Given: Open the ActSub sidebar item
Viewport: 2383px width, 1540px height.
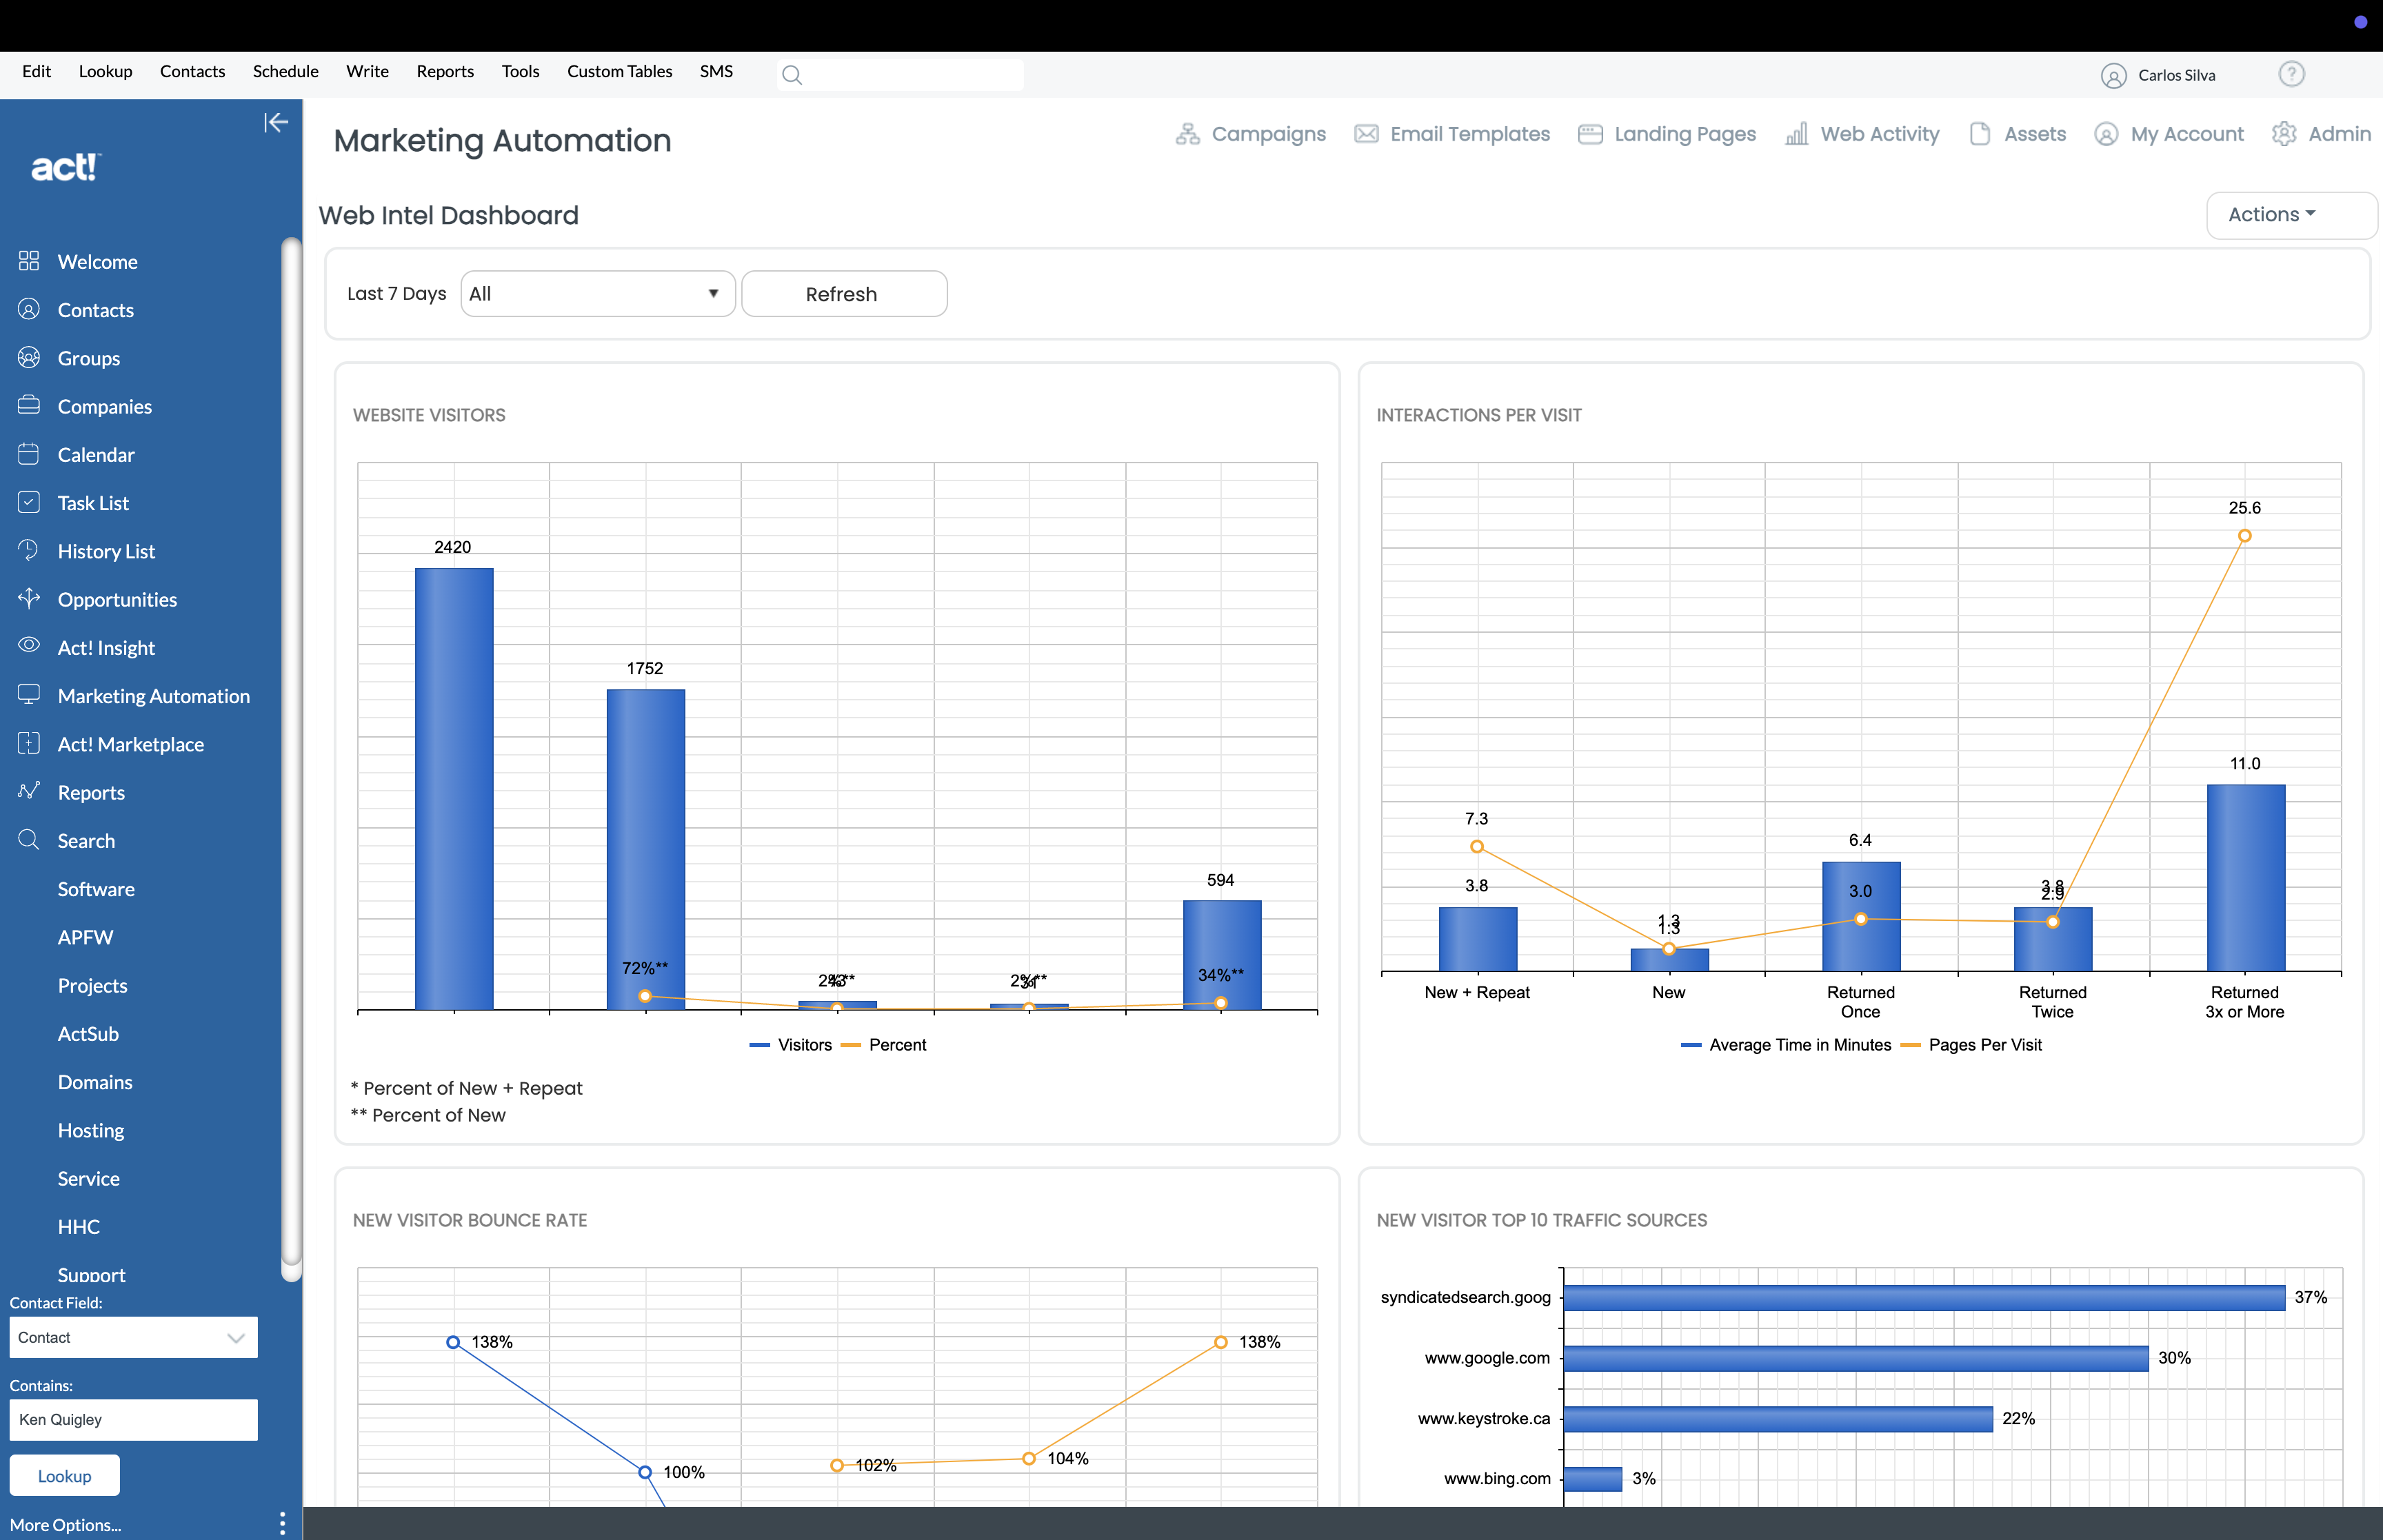Looking at the screenshot, I should coord(88,1033).
